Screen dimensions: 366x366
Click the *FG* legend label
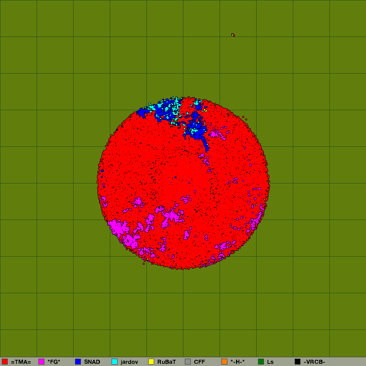coord(54,362)
